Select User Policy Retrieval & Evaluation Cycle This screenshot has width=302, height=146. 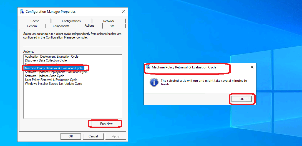(51, 80)
